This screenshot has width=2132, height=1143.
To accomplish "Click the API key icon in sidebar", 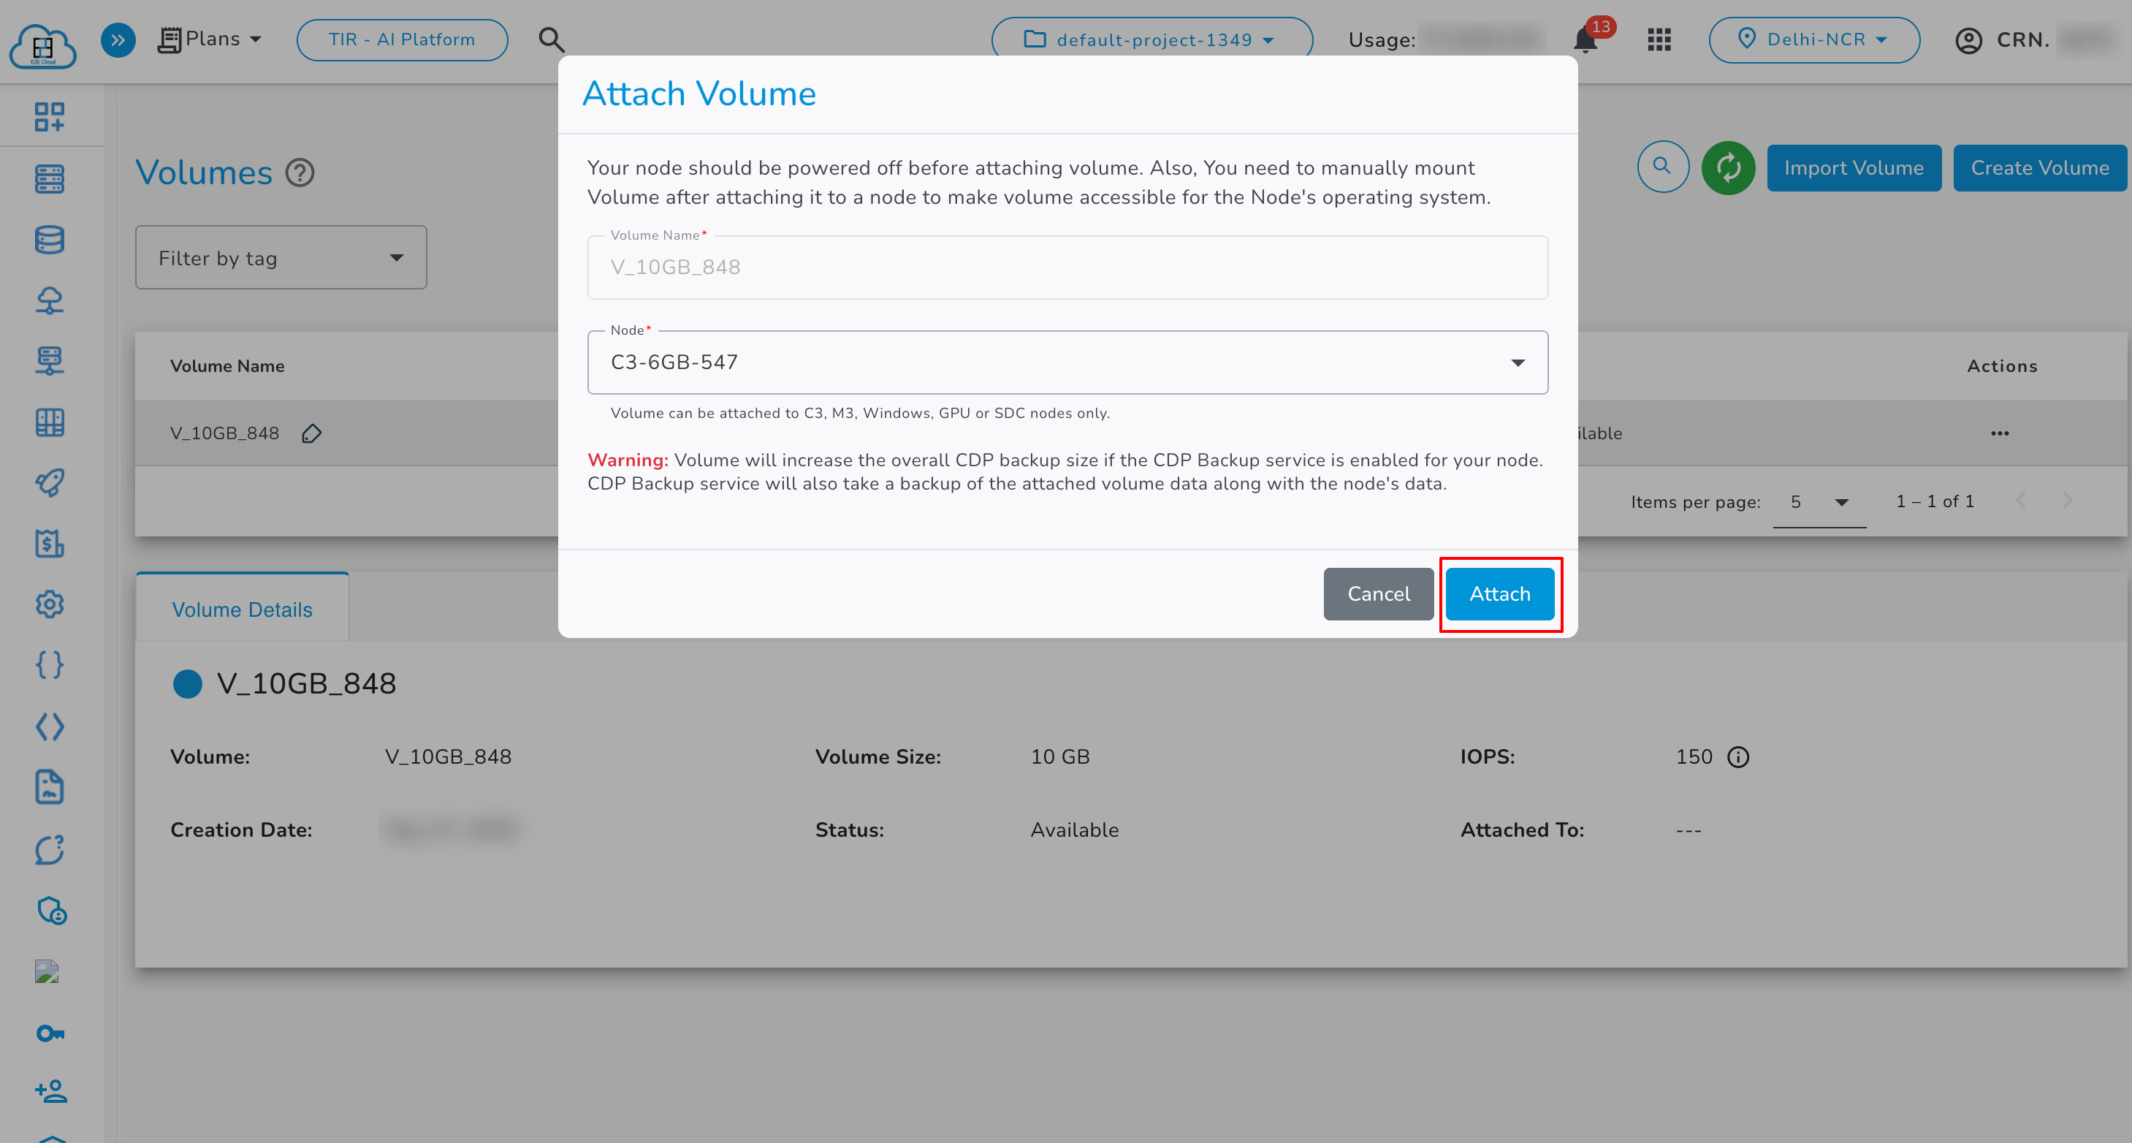I will (50, 1032).
